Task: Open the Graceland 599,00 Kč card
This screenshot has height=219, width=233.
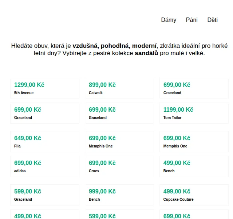Action: tap(45, 195)
